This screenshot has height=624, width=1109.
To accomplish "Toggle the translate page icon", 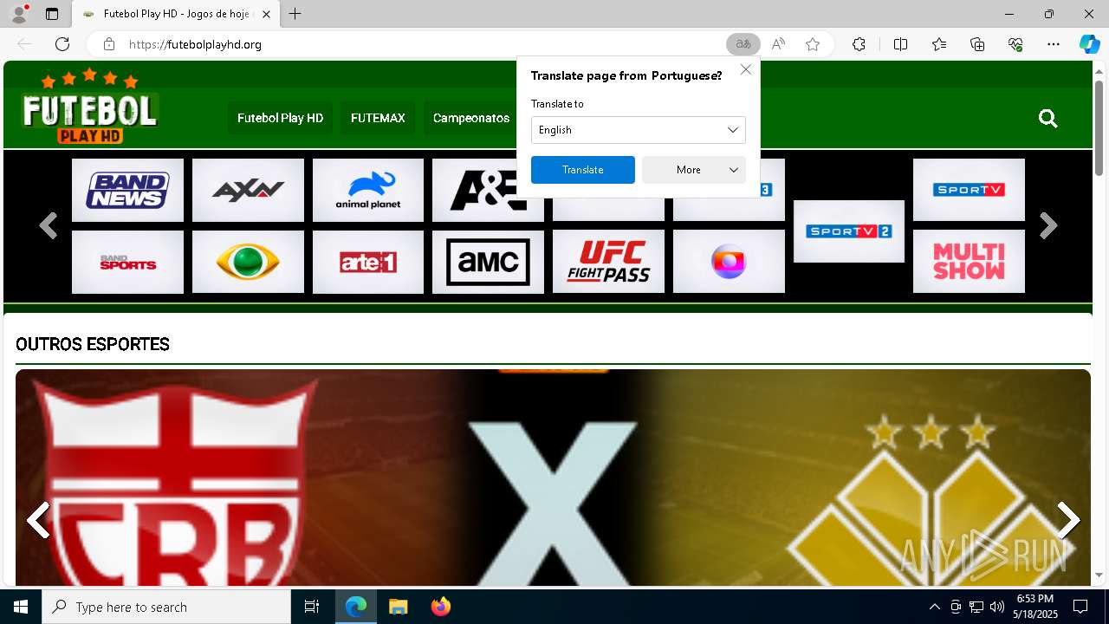I will point(743,44).
